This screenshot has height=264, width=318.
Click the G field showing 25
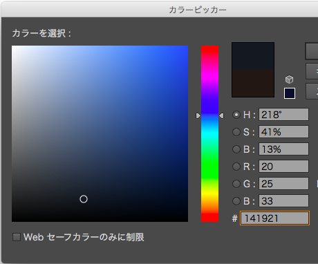[x=283, y=184]
